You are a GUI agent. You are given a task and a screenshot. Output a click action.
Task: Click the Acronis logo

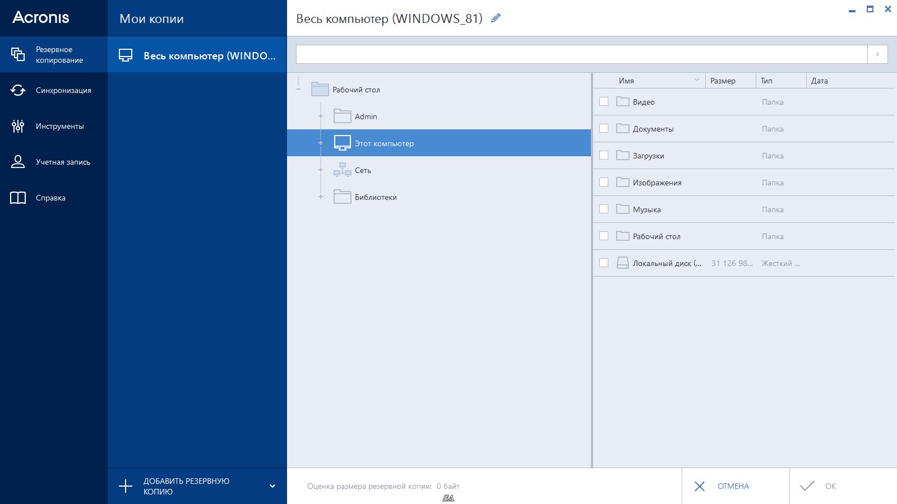41,17
